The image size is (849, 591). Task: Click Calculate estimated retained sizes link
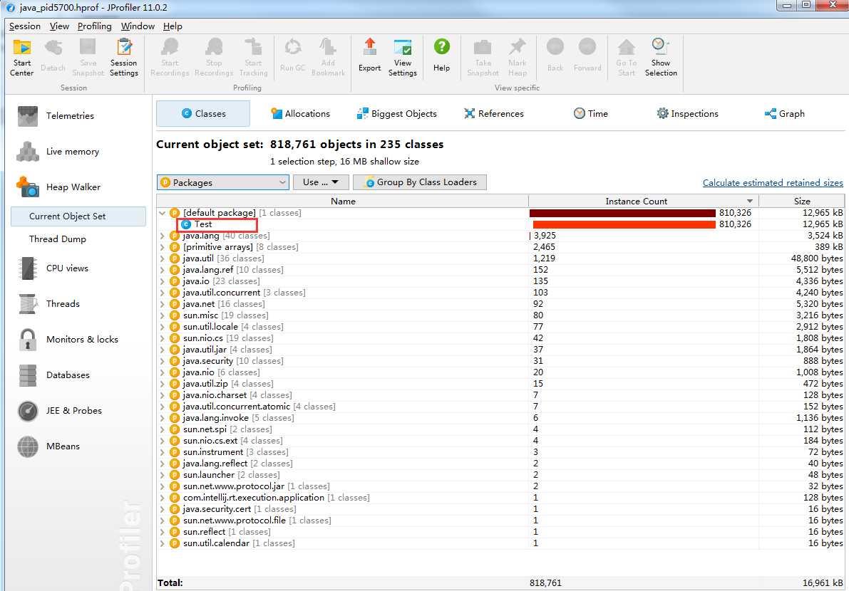(773, 183)
